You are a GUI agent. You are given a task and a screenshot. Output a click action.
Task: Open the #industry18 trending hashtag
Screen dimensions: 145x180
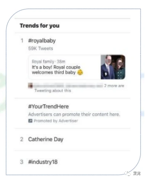(43, 162)
